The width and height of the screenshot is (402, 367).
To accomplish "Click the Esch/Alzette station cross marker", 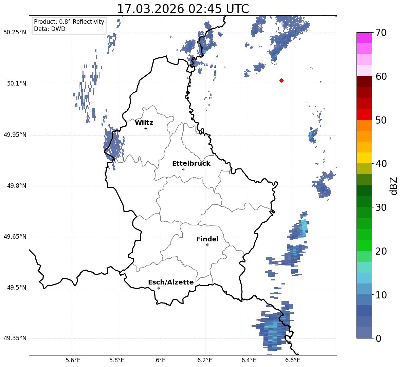I will (159, 288).
